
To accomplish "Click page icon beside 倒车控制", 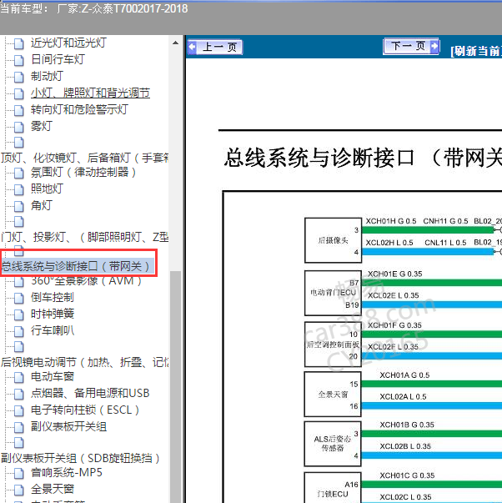I will click(x=19, y=298).
